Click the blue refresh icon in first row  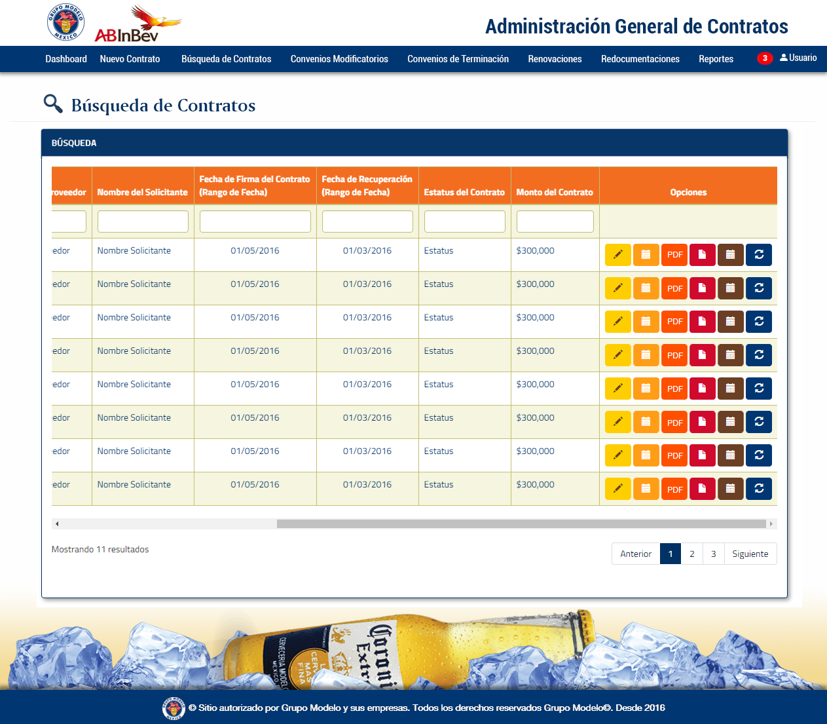[x=759, y=255]
